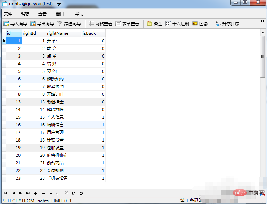
Task: Click the post changes checkmark icon
Action: coord(58,193)
